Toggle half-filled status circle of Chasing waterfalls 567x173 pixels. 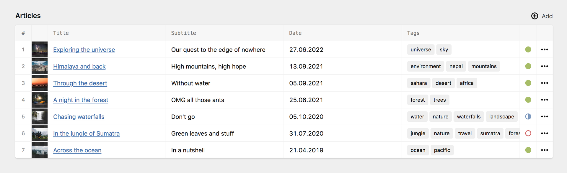[x=528, y=117]
